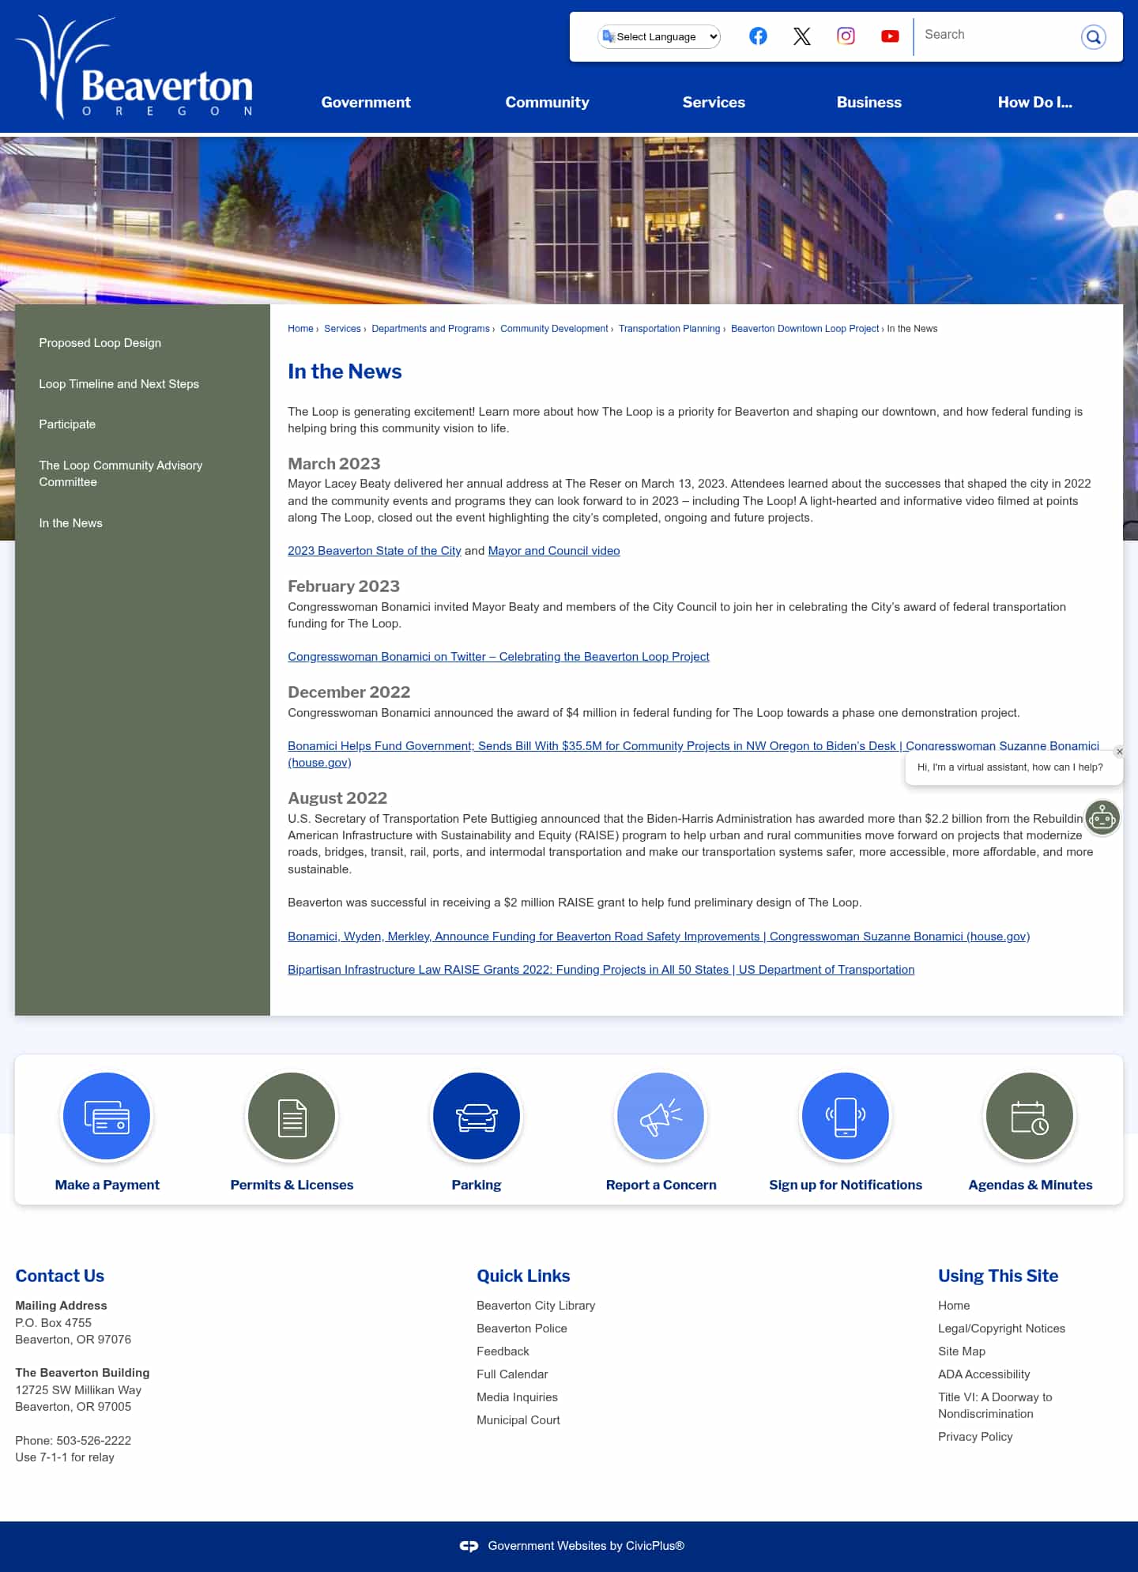Viewport: 1138px width, 1572px height.
Task: Click into the Search input field
Action: pos(996,35)
